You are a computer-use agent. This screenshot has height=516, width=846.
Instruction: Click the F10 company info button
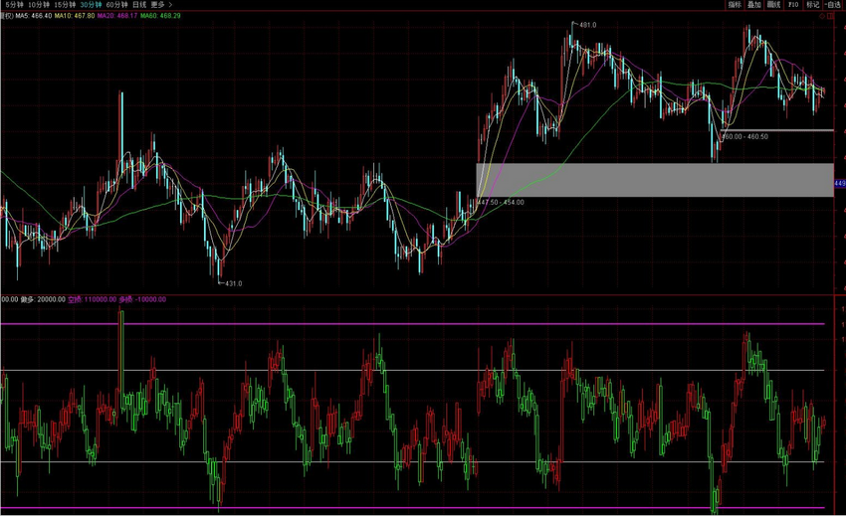793,5
